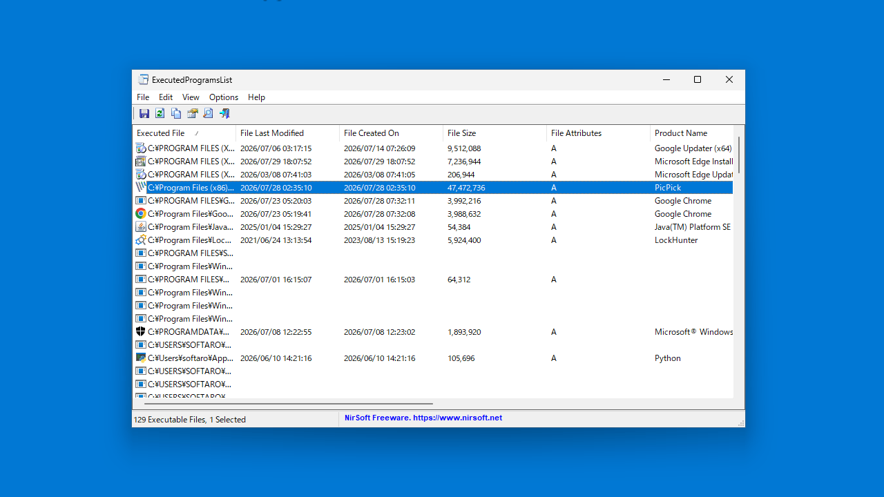Click the icon of the Microsoft Edge Install row
Image resolution: width=884 pixels, height=497 pixels.
point(141,162)
